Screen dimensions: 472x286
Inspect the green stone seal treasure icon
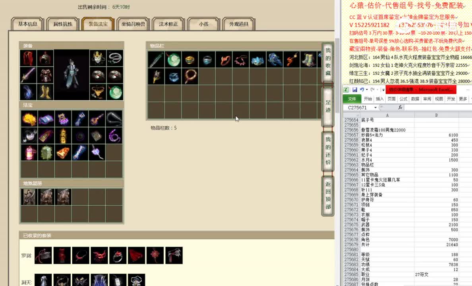click(46, 152)
